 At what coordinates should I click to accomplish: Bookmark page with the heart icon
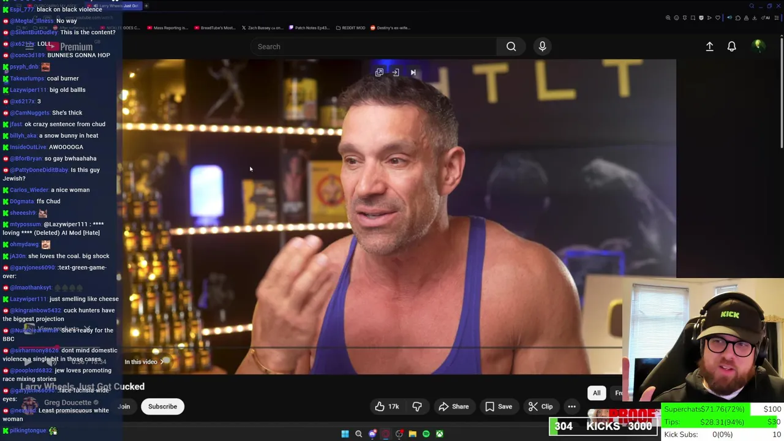click(718, 18)
